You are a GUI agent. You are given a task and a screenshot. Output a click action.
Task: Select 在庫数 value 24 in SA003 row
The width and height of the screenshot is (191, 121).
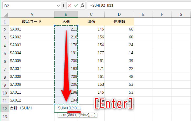[119, 45]
